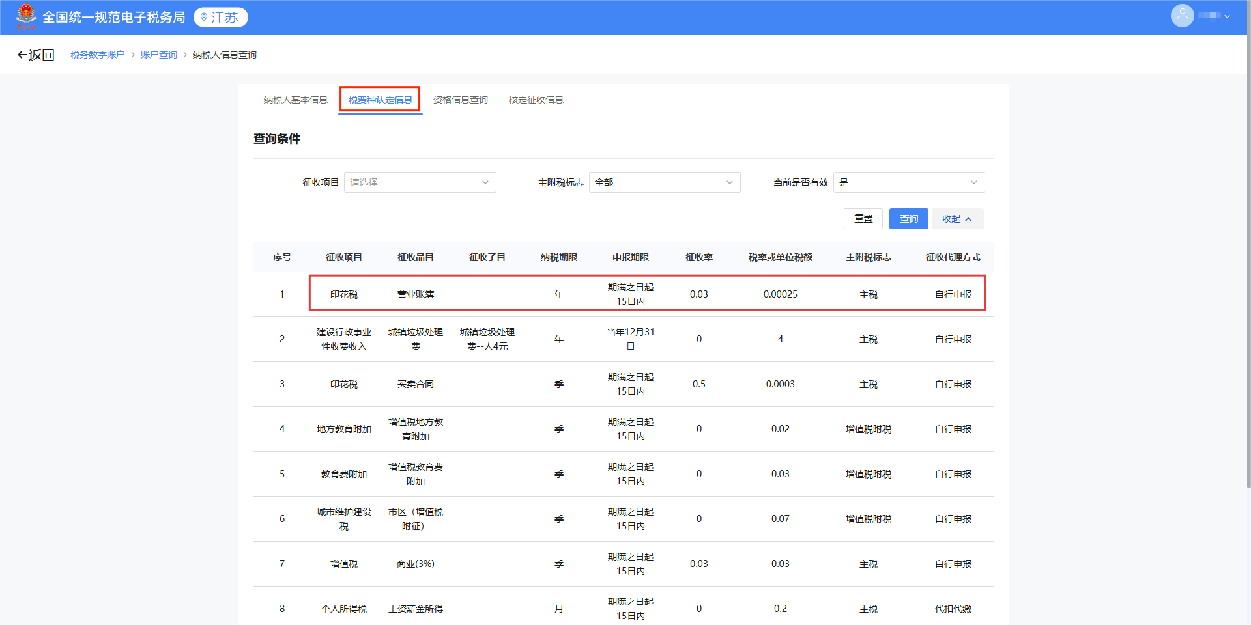Expand the user account menu chevron

click(x=1228, y=16)
